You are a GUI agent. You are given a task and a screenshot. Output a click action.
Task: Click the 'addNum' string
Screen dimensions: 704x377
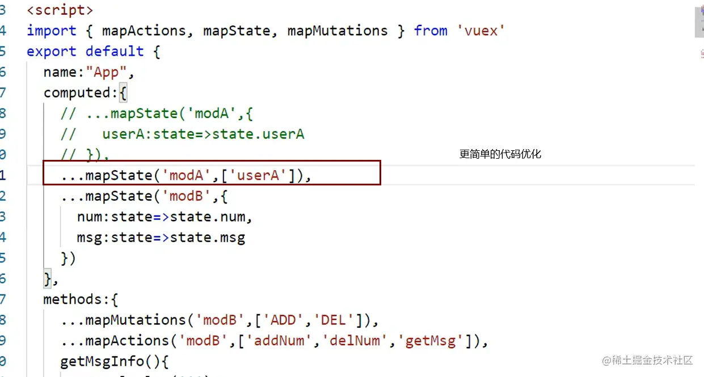point(279,341)
